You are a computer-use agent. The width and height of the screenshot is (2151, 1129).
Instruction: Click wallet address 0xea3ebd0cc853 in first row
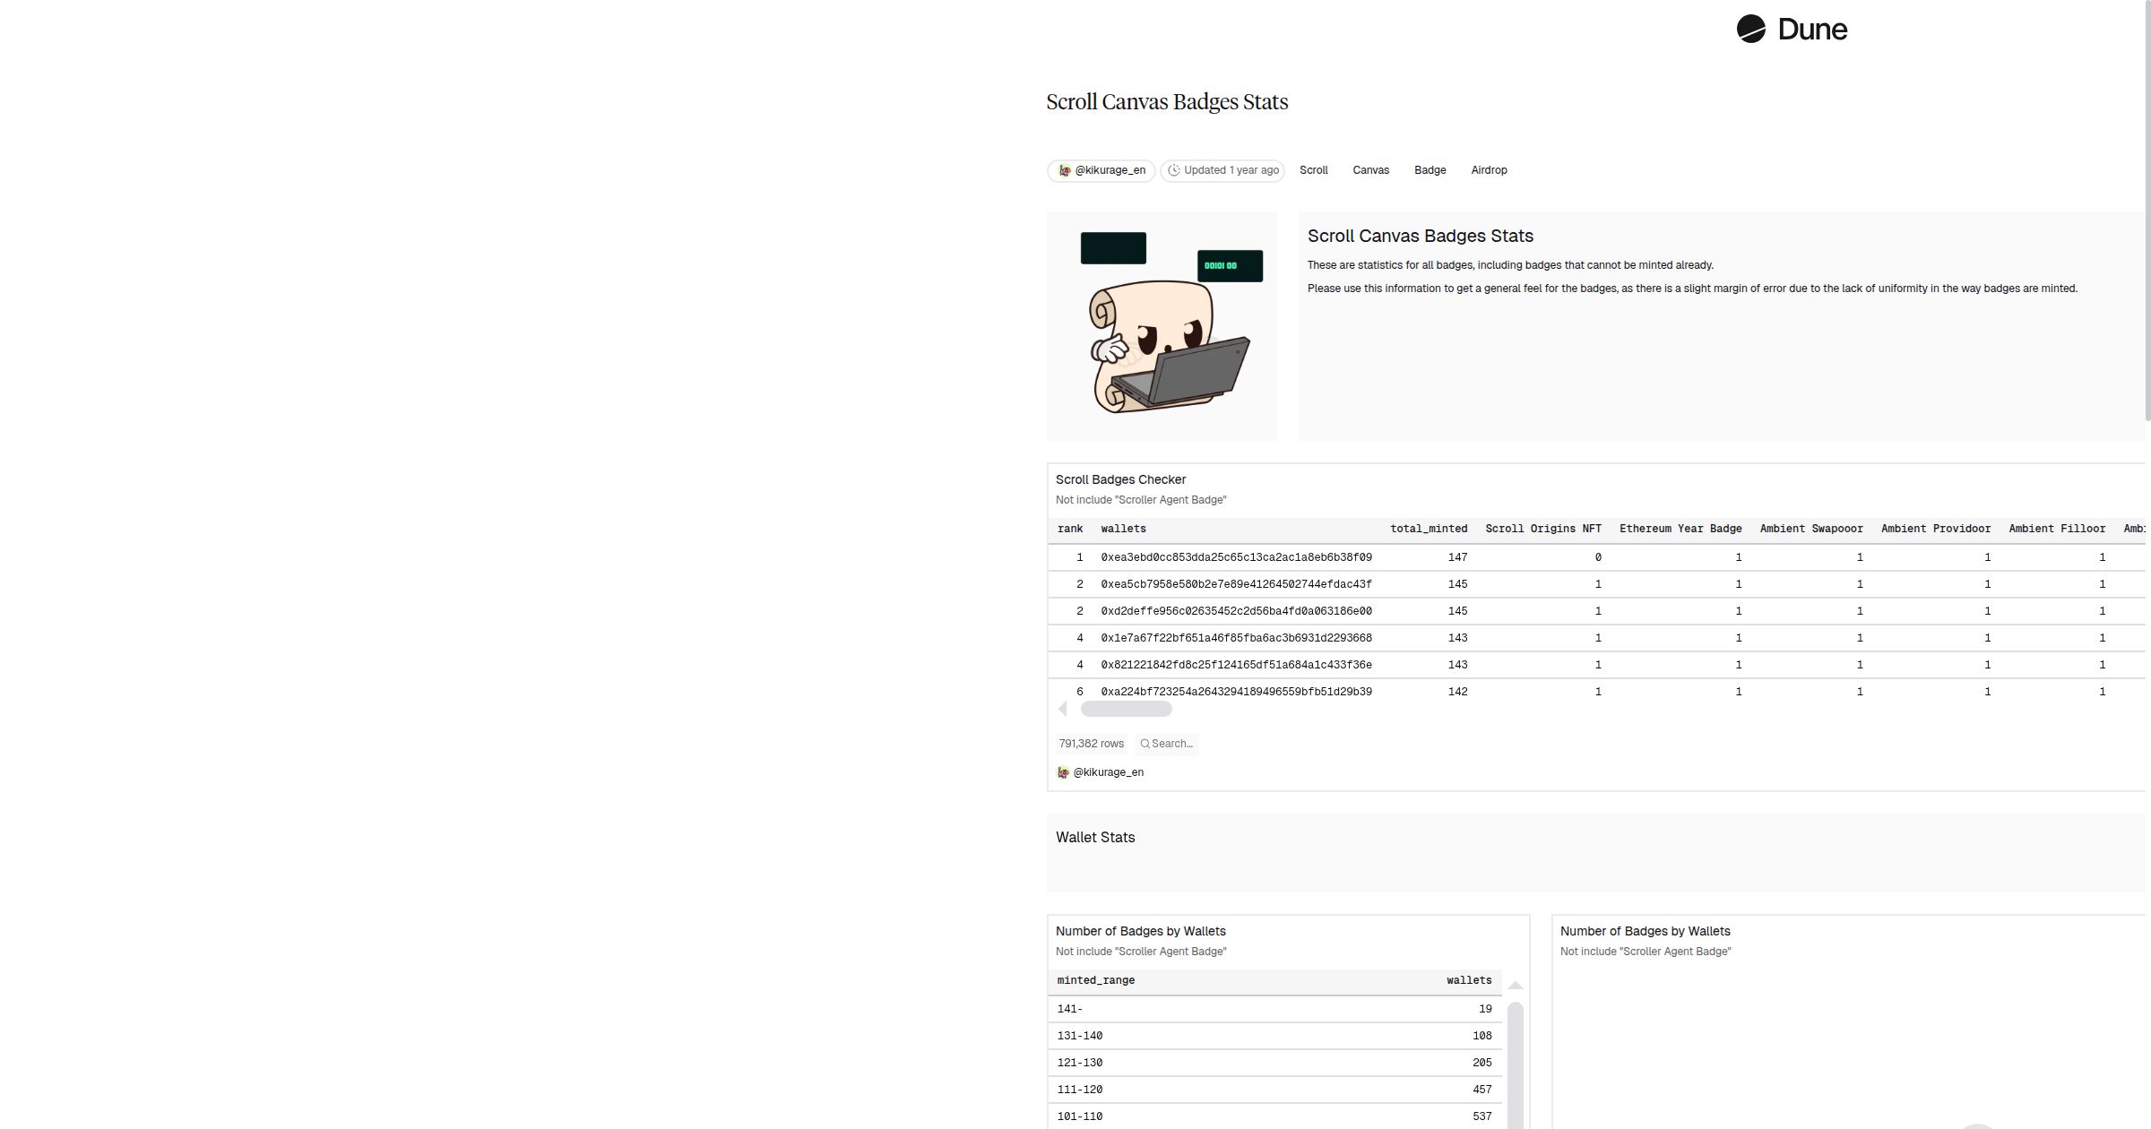pos(1236,557)
